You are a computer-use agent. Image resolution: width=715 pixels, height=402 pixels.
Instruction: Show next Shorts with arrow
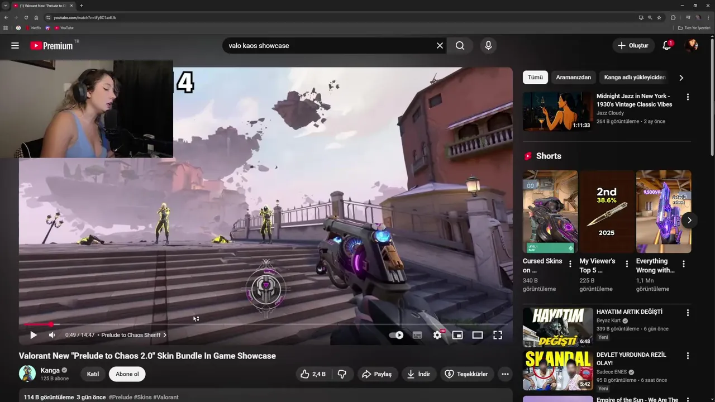pyautogui.click(x=689, y=220)
